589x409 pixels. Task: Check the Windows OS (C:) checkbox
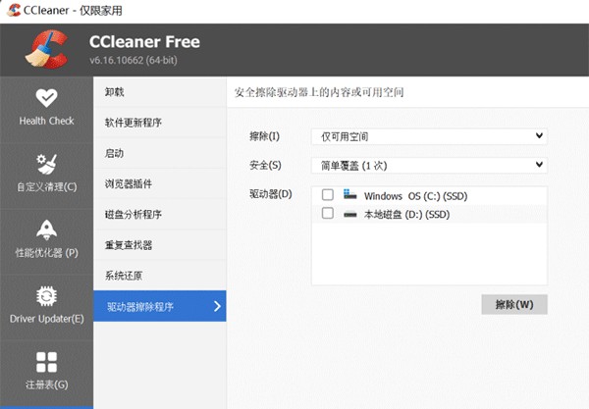(328, 195)
